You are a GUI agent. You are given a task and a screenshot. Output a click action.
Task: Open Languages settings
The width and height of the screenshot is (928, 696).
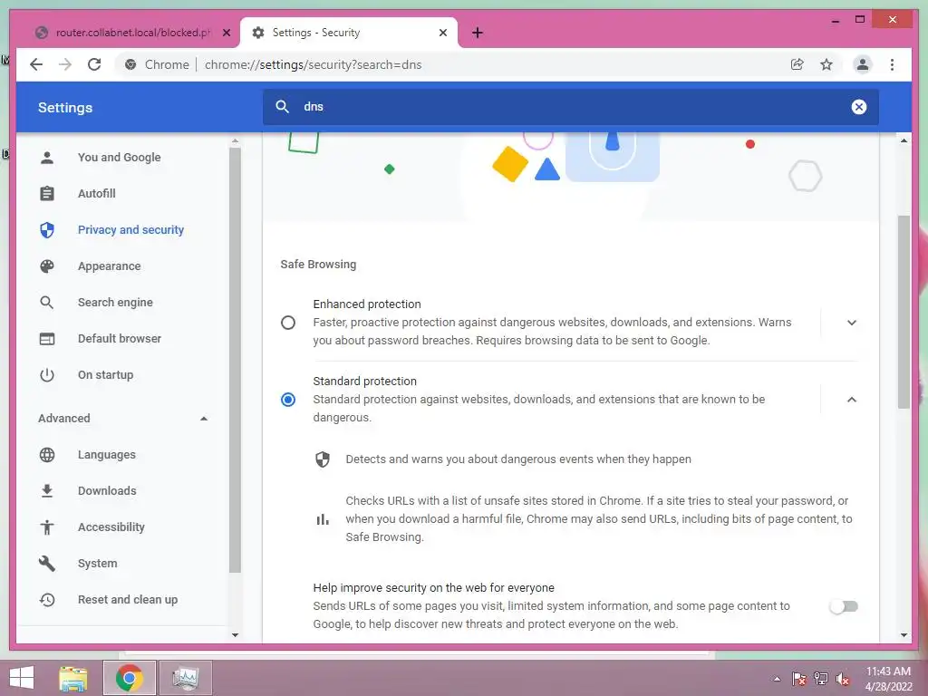[x=107, y=455]
